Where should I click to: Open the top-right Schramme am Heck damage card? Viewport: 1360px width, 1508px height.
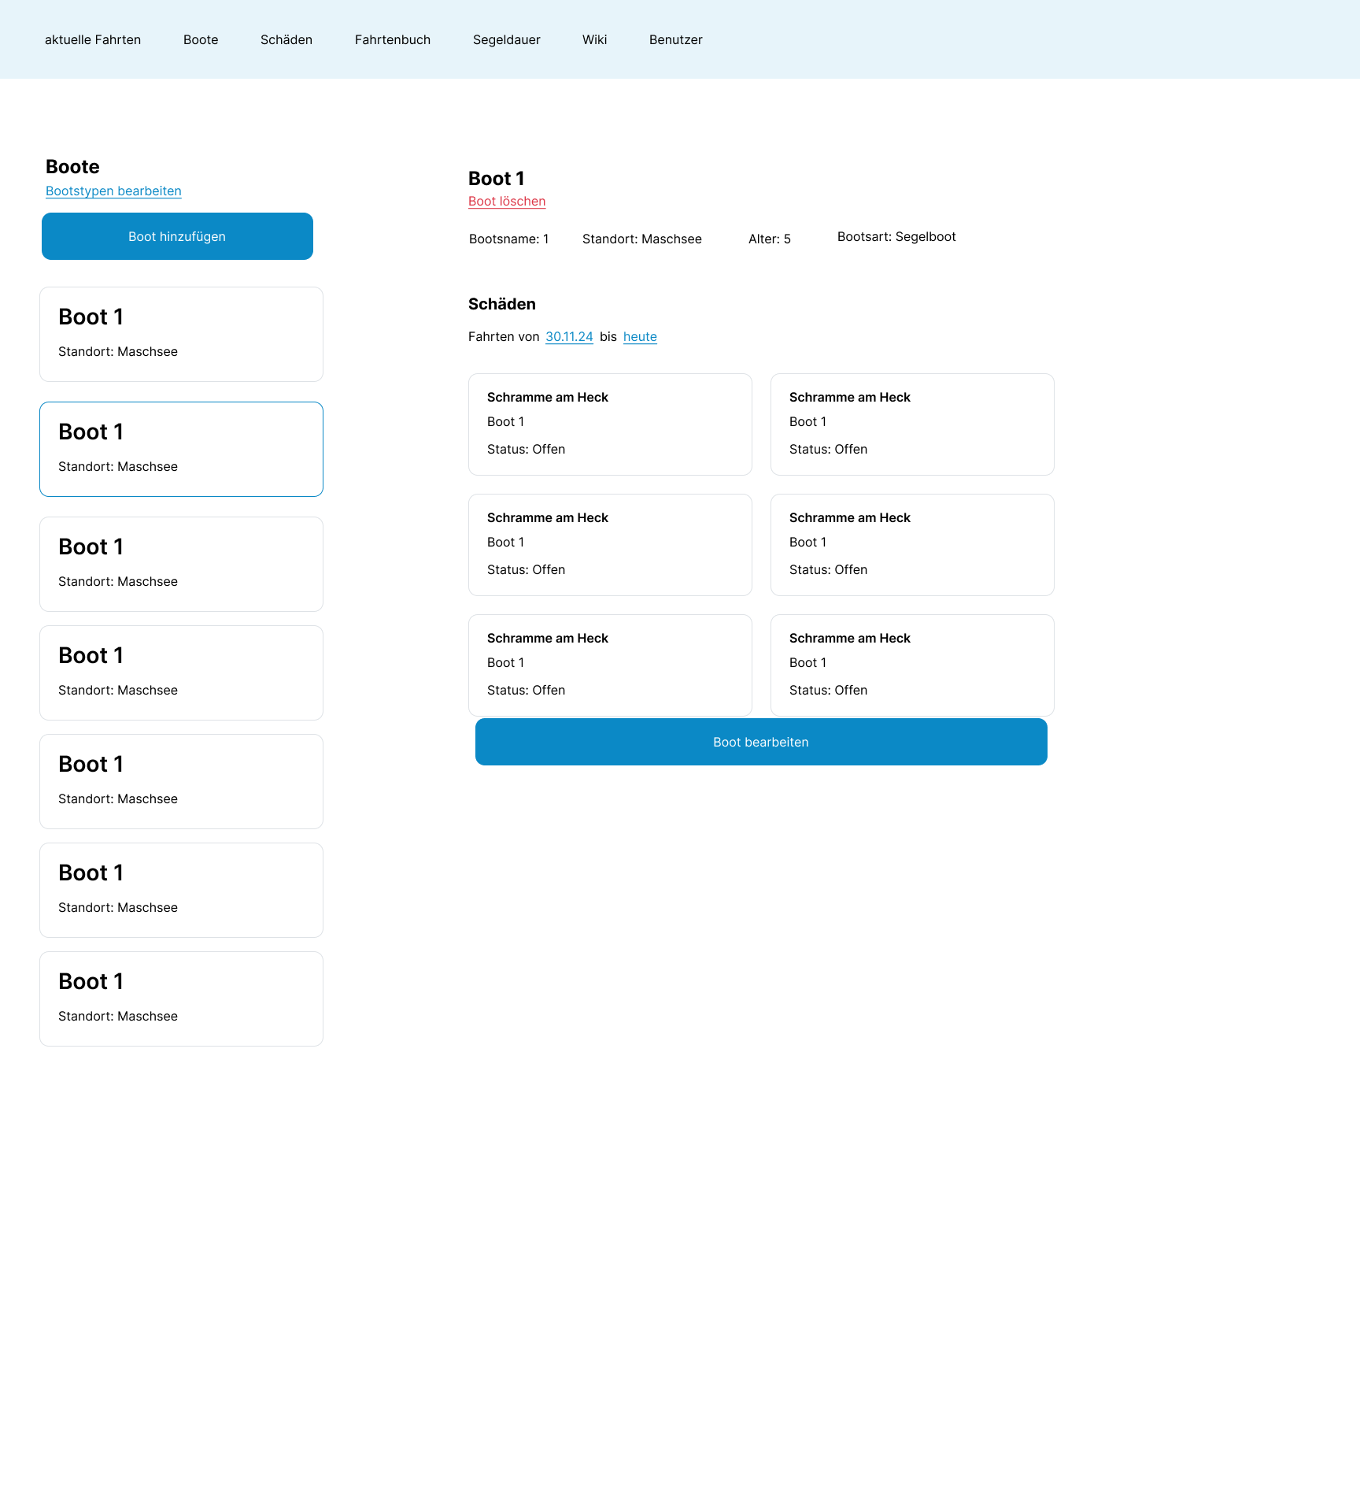pyautogui.click(x=912, y=424)
